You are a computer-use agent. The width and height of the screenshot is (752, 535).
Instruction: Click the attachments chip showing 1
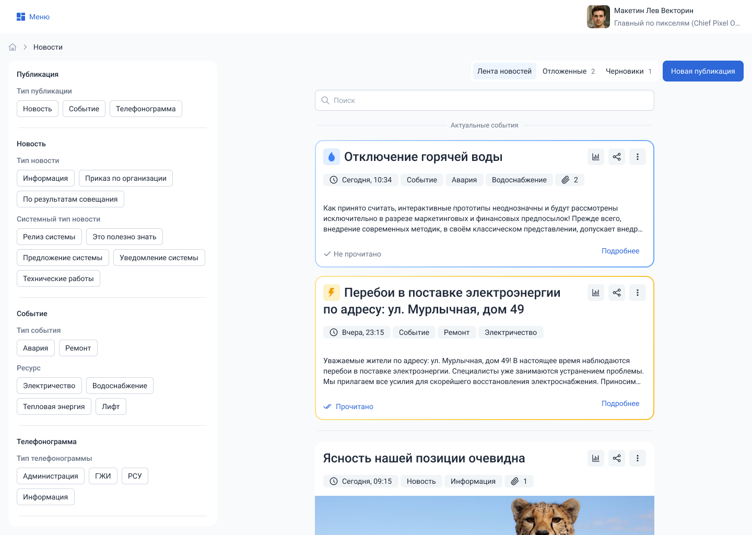[x=519, y=481]
